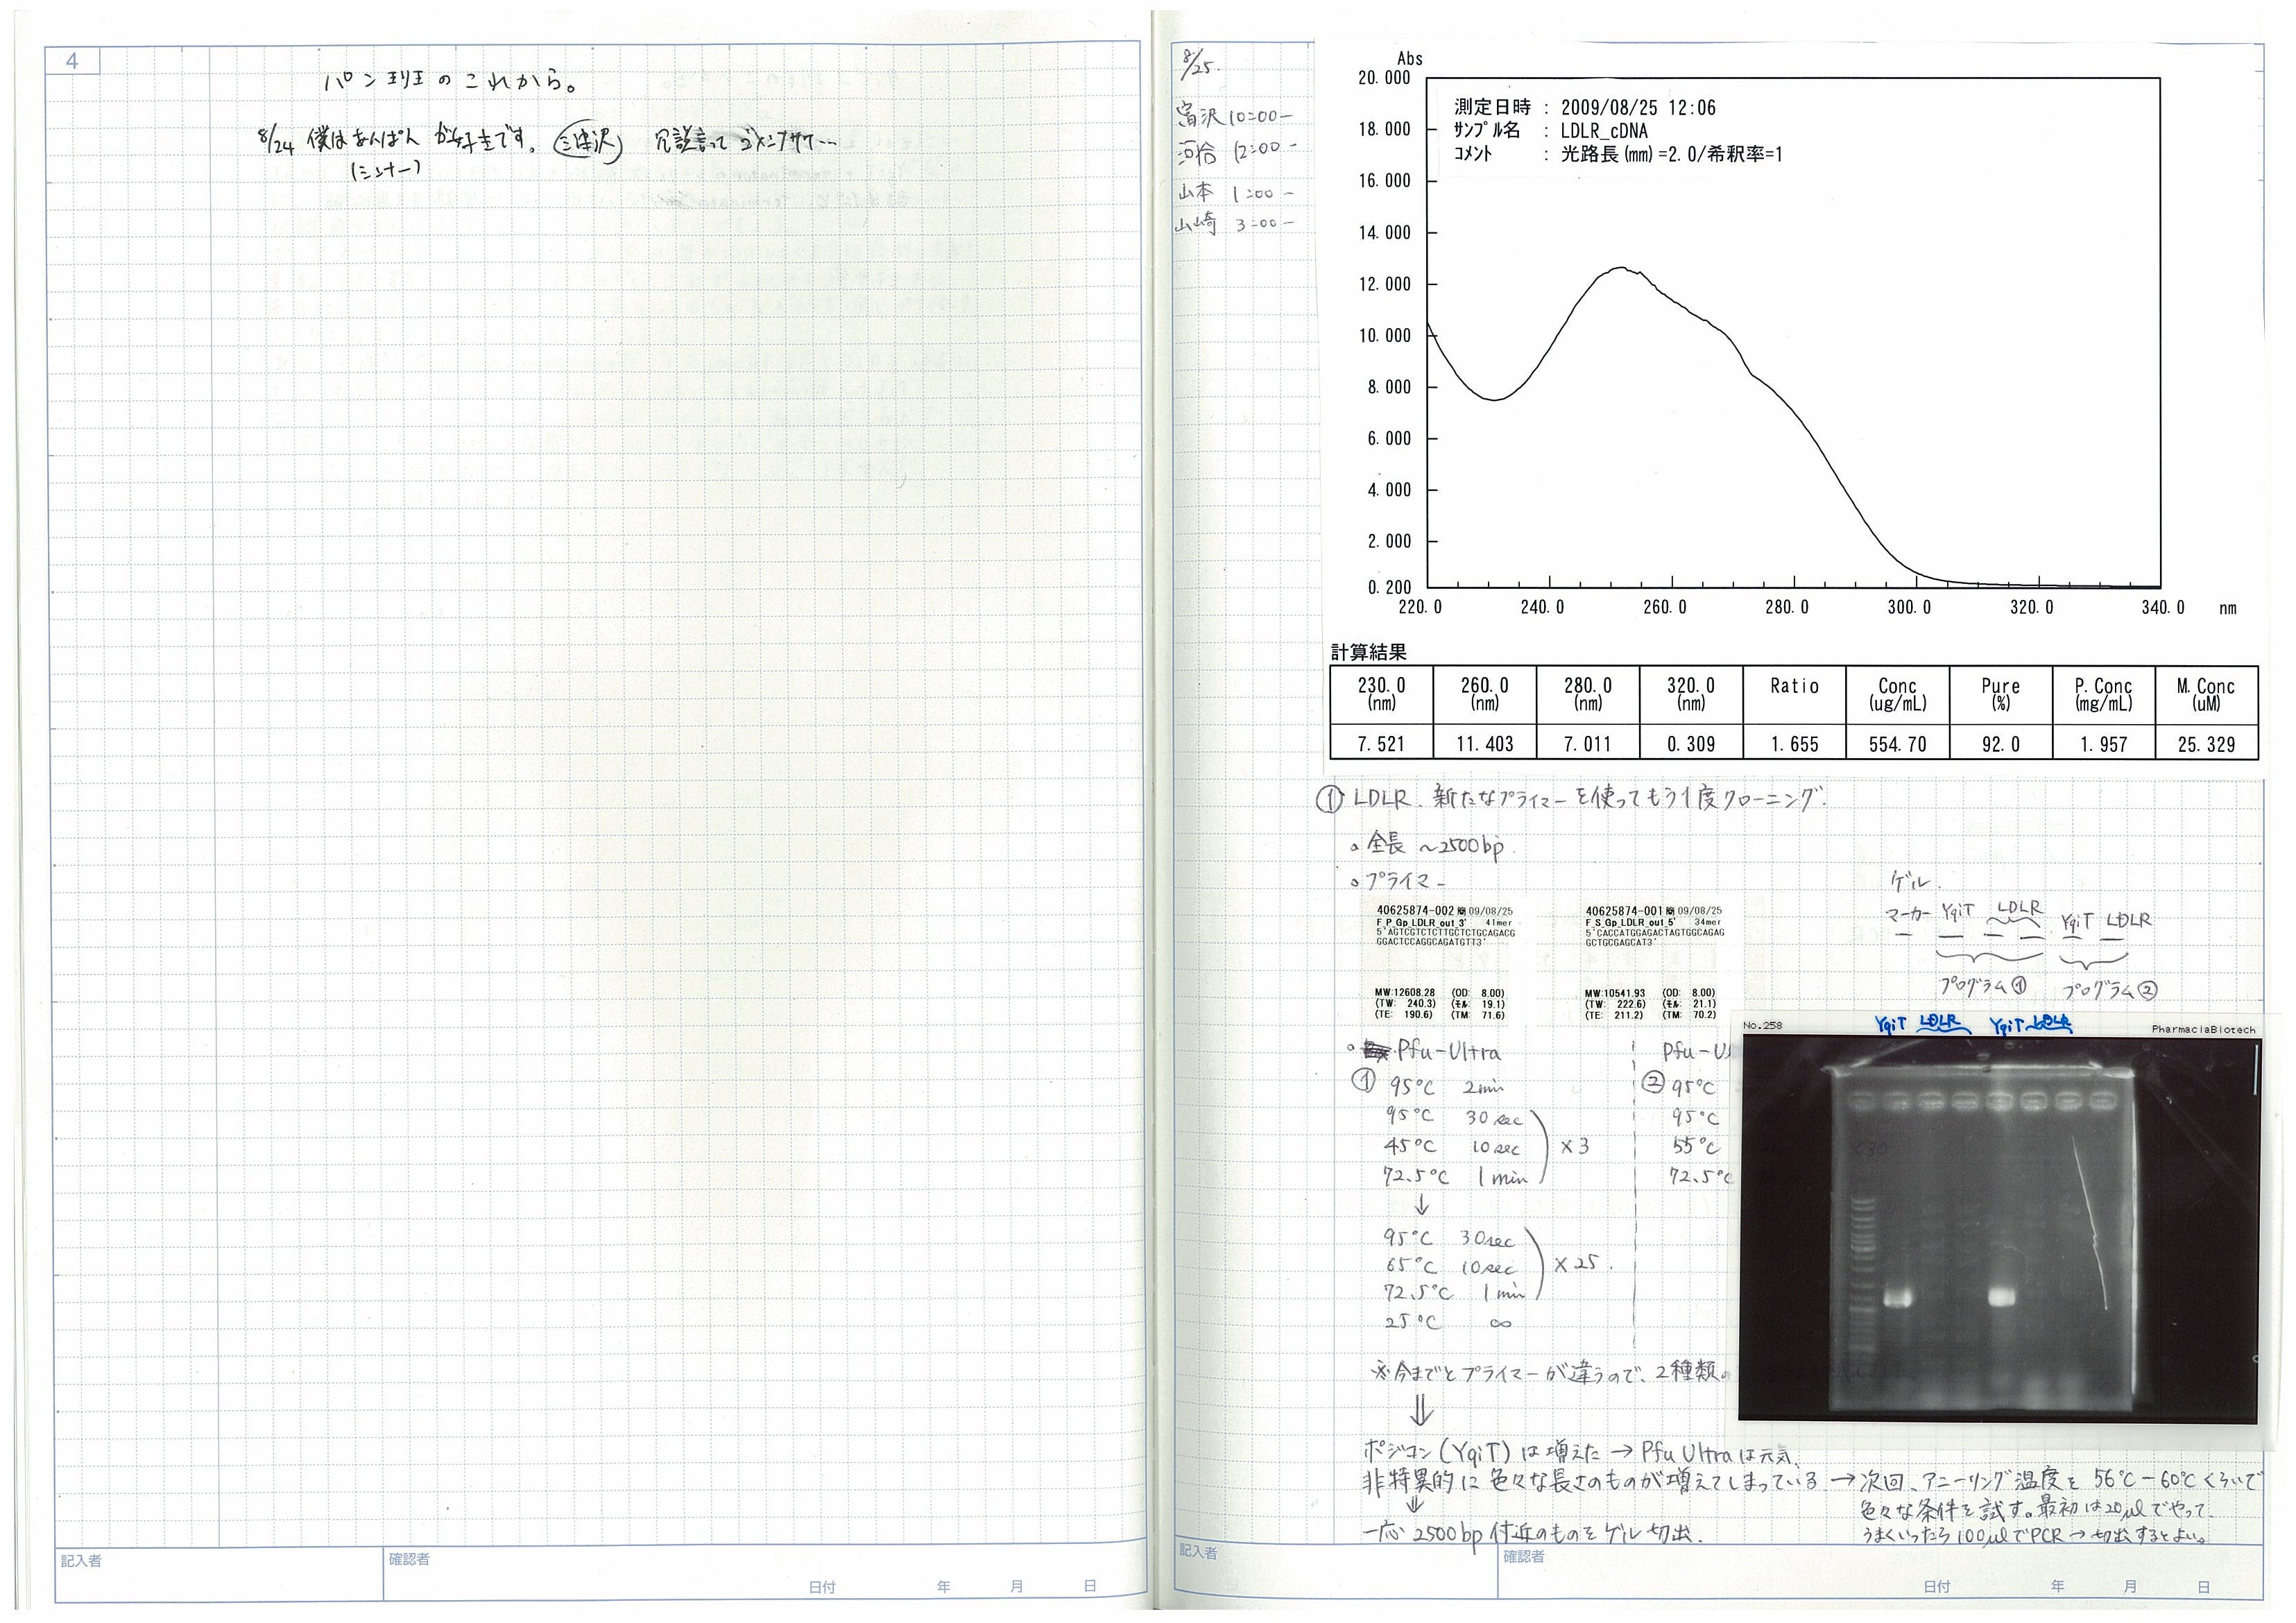Click primer label 40625874-002
Image resolution: width=2296 pixels, height=1623 pixels.
(x=1415, y=911)
